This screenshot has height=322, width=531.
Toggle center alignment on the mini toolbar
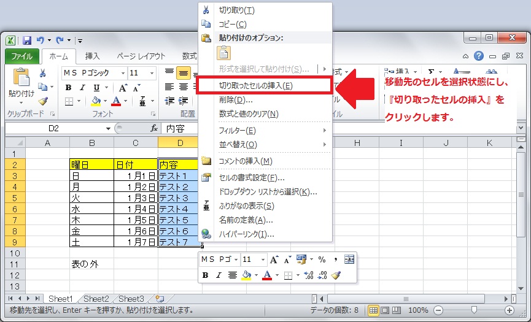pos(232,275)
